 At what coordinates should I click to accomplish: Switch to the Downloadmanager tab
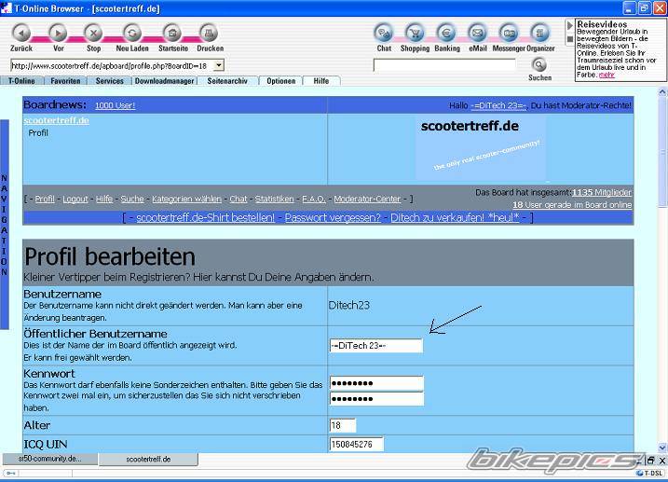click(164, 81)
